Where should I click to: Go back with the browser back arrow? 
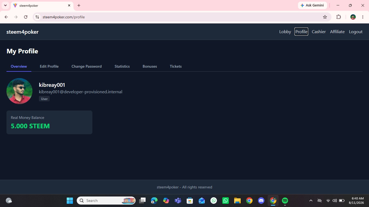[x=6, y=17]
